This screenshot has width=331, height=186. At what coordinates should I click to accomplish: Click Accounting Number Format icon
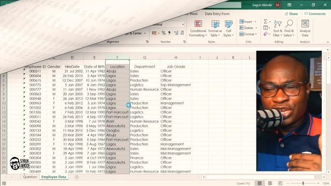pos(154,33)
